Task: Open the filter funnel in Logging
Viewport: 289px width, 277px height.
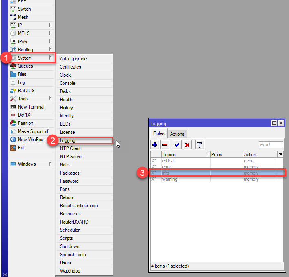Action: [x=200, y=145]
